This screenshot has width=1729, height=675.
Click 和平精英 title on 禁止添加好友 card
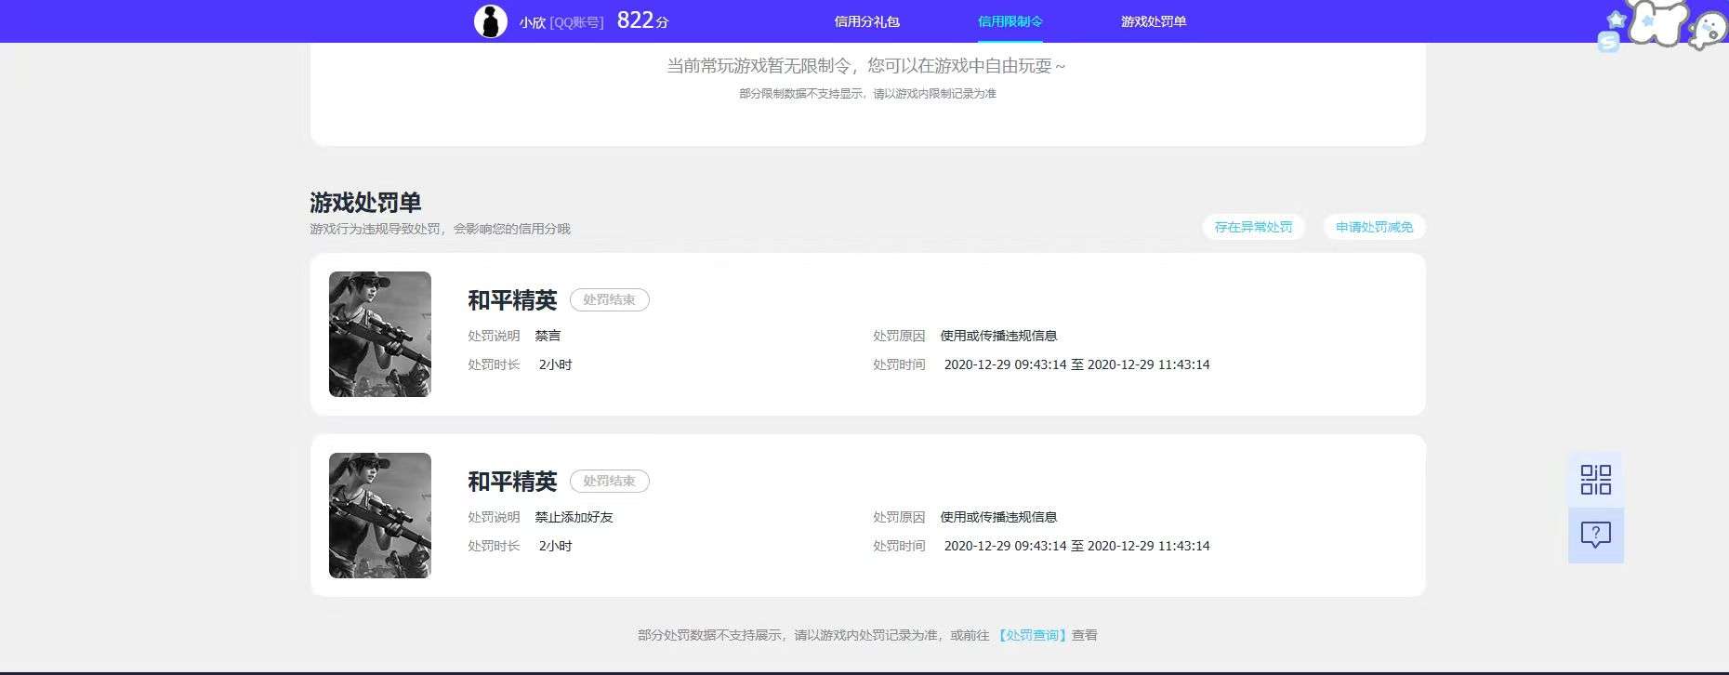[x=512, y=482]
